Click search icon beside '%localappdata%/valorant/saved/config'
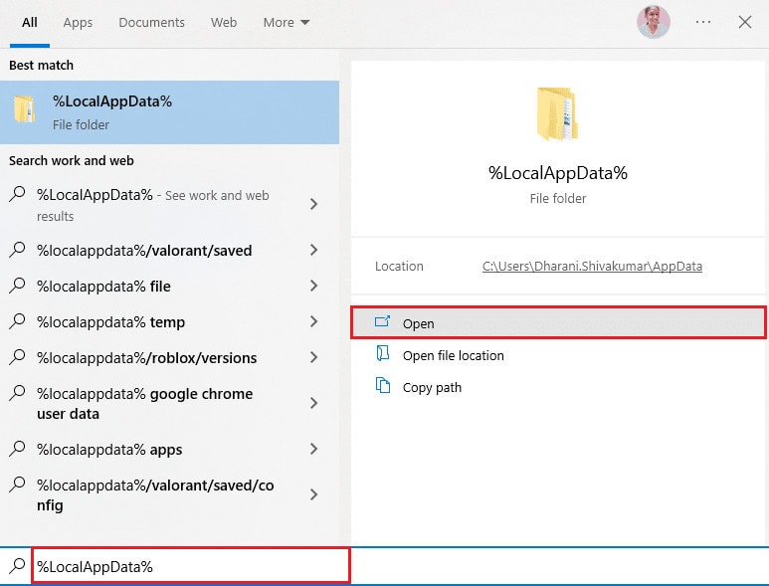 [x=17, y=484]
